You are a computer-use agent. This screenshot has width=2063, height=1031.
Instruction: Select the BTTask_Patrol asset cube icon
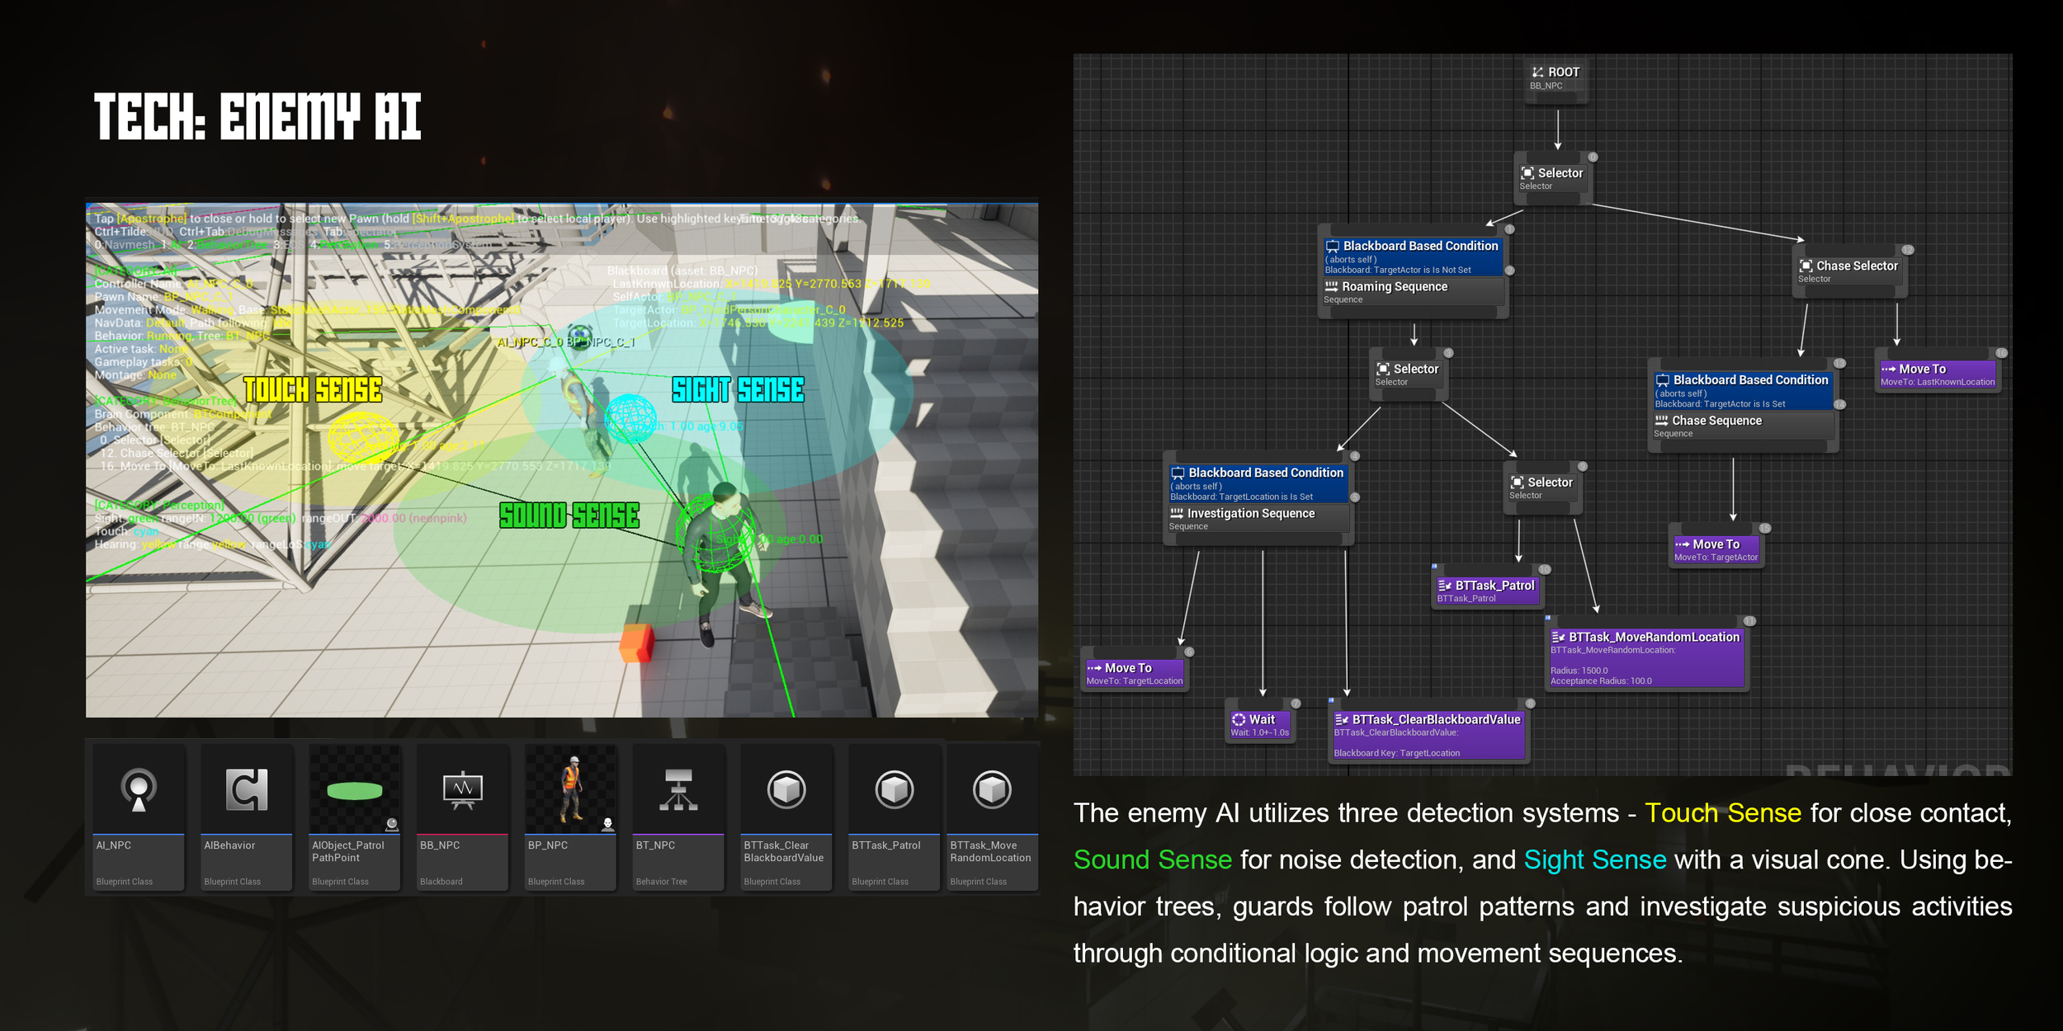[x=895, y=790]
